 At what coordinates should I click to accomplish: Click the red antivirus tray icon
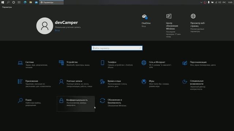pyautogui.click(x=205, y=3)
